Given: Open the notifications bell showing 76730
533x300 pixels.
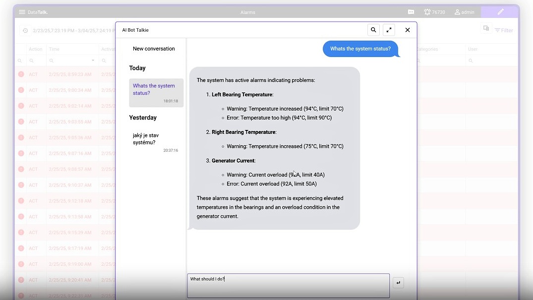Looking at the screenshot, I should click(434, 11).
